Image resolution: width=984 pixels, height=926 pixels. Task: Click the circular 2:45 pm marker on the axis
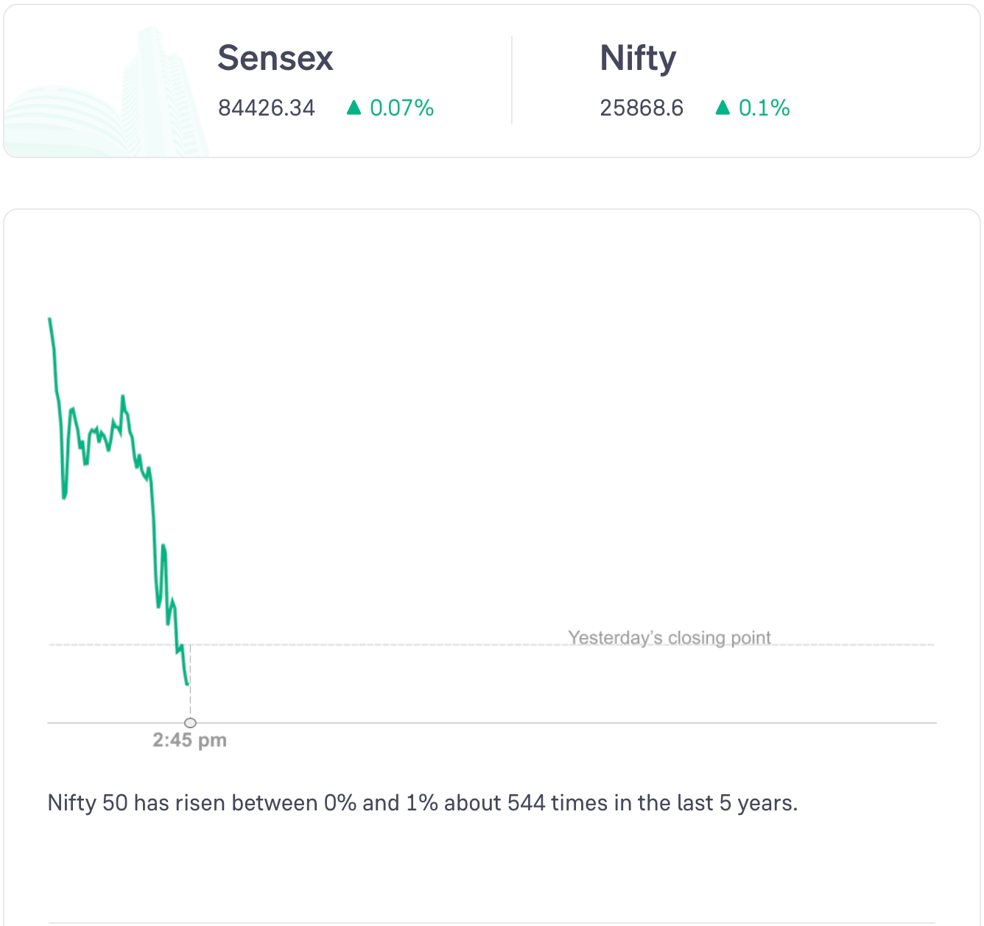point(190,723)
